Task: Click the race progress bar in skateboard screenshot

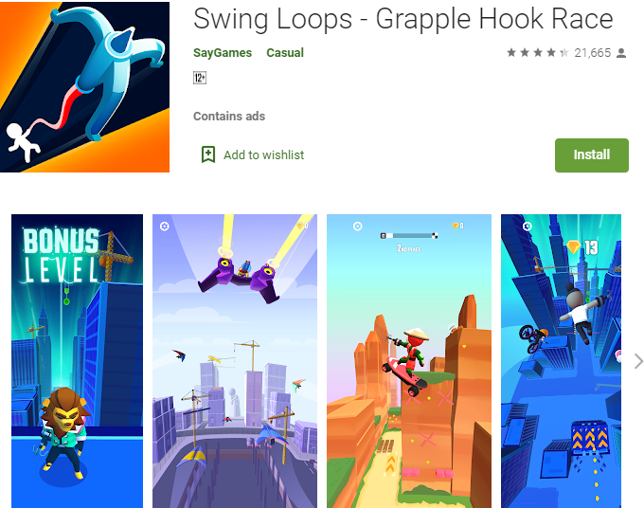Action: click(x=409, y=235)
